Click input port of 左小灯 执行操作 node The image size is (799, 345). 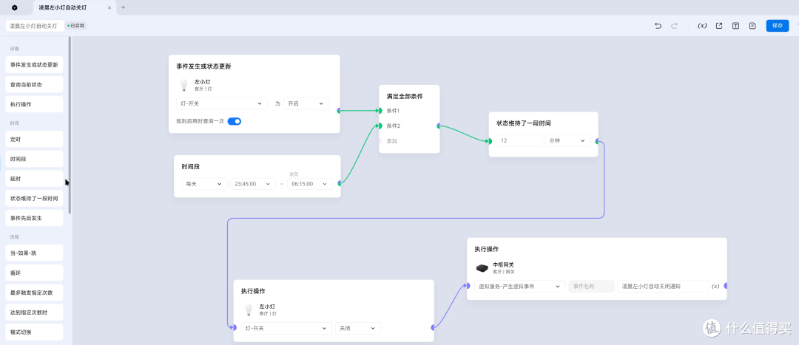coord(234,327)
